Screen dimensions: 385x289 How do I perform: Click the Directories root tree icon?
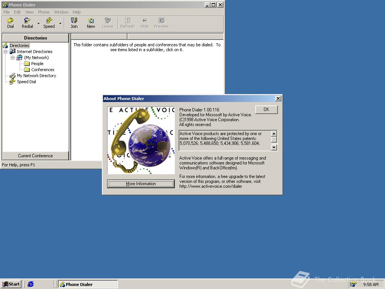point(5,46)
